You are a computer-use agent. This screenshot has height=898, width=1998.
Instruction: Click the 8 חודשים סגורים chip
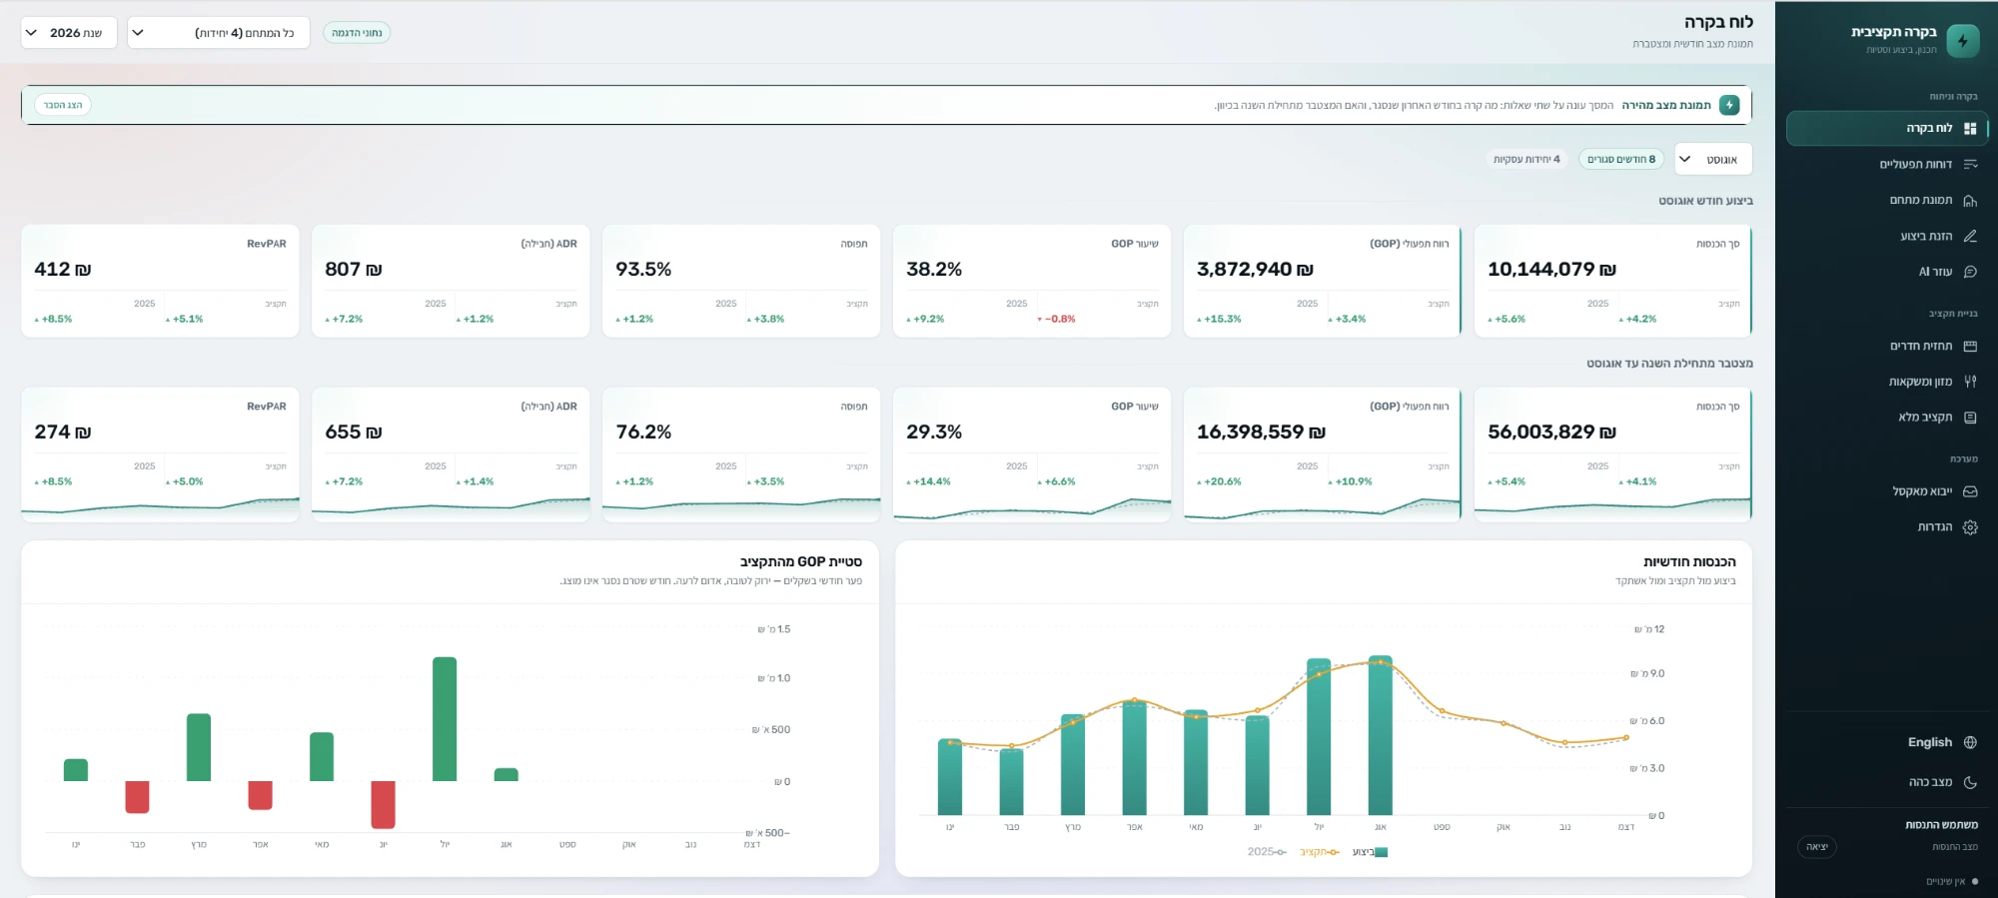coord(1621,160)
